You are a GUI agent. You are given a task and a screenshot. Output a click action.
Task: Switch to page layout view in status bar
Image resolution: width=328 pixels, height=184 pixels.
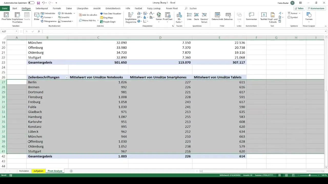(286, 175)
